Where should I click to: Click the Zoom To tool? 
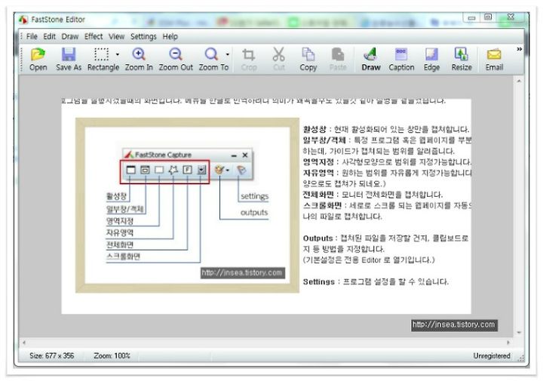(212, 60)
